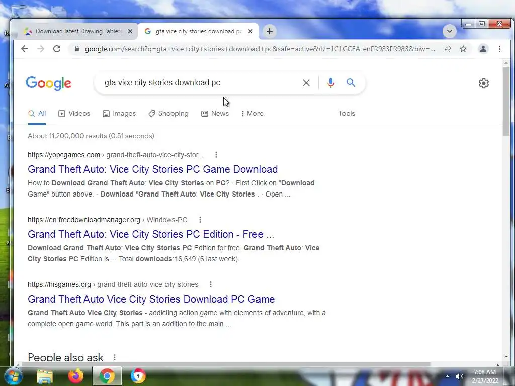Go back using the browser back arrow
515x386 pixels.
25,49
